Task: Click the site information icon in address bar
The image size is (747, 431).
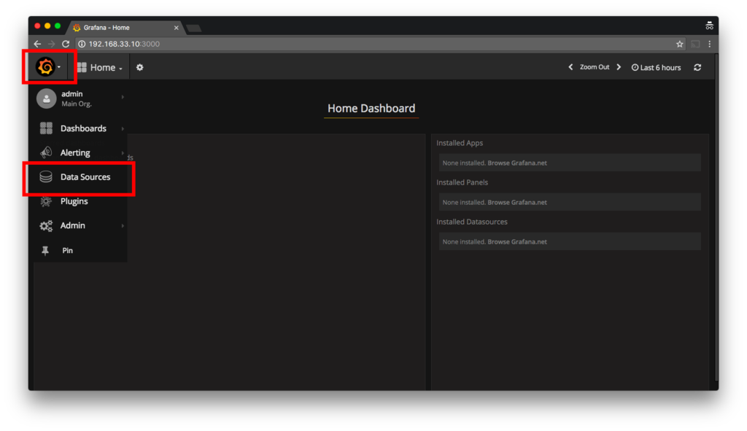Action: pyautogui.click(x=82, y=44)
